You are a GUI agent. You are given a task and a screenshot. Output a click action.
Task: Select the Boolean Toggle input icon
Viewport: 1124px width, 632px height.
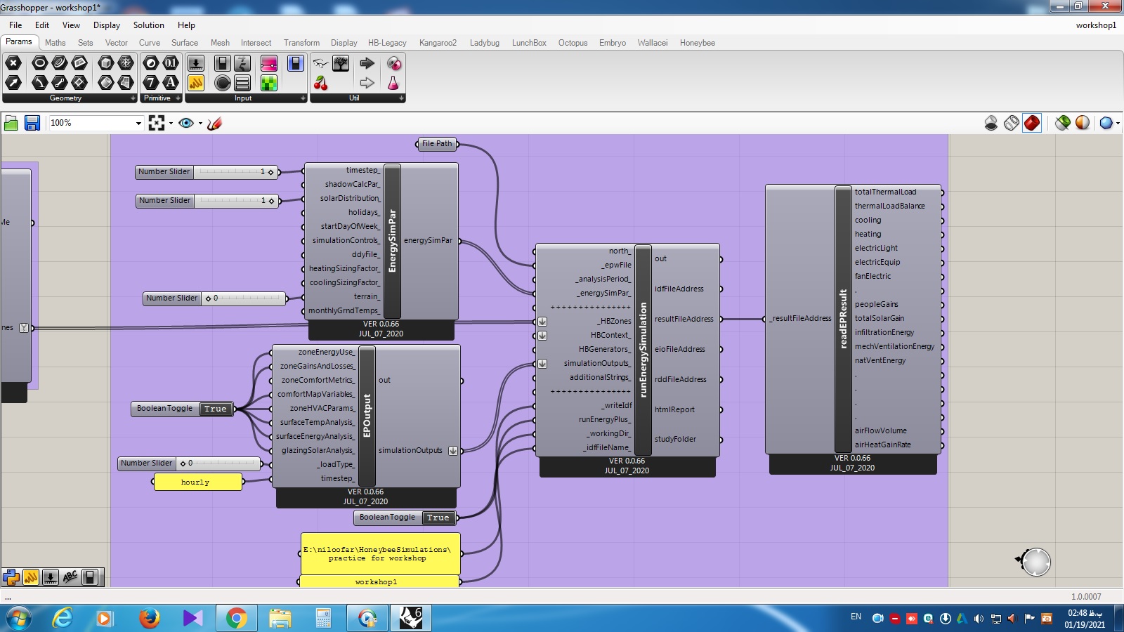click(x=223, y=63)
